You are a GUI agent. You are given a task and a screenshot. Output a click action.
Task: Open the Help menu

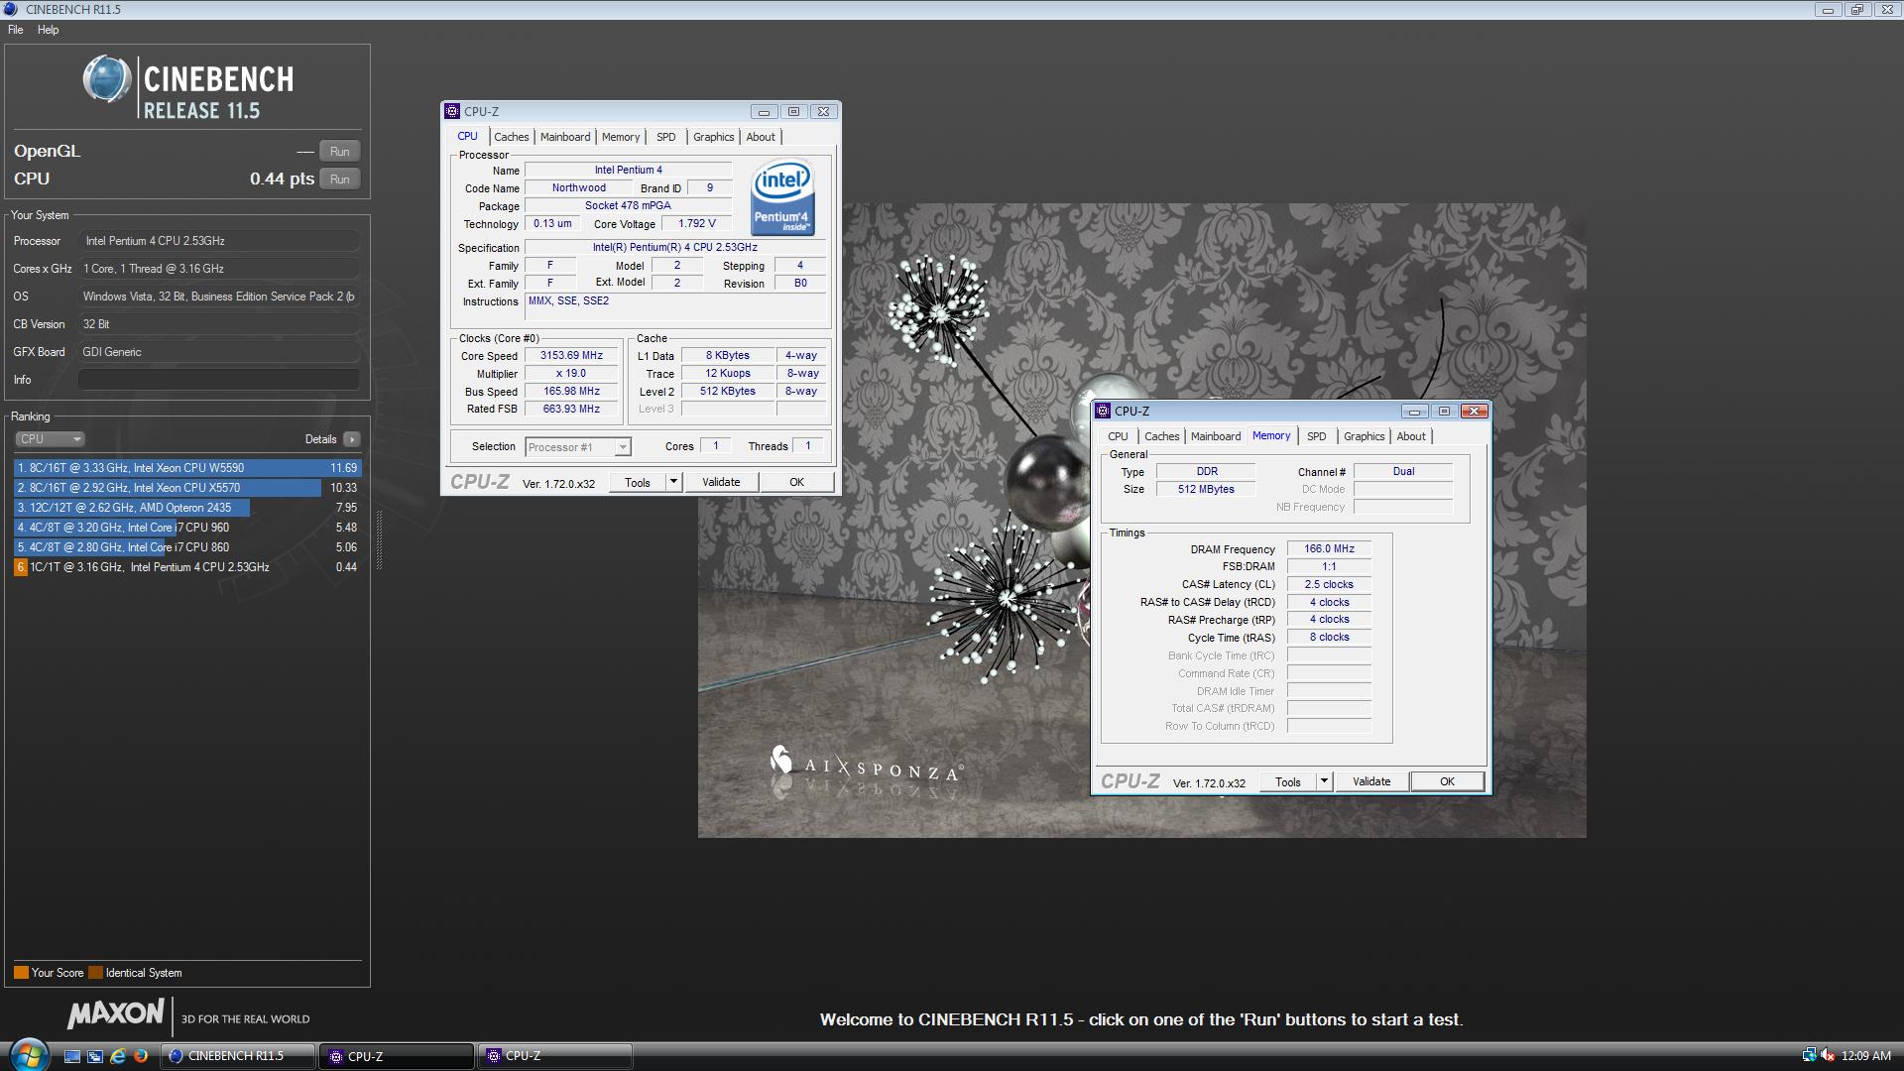49,30
